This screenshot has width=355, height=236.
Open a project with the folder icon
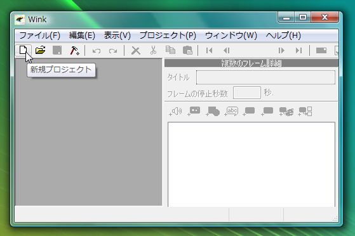coord(40,50)
